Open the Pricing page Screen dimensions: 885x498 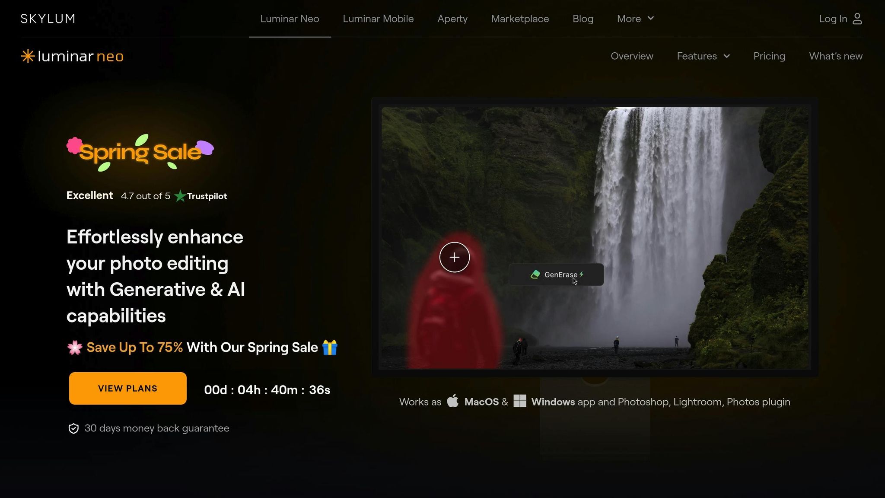(x=769, y=56)
